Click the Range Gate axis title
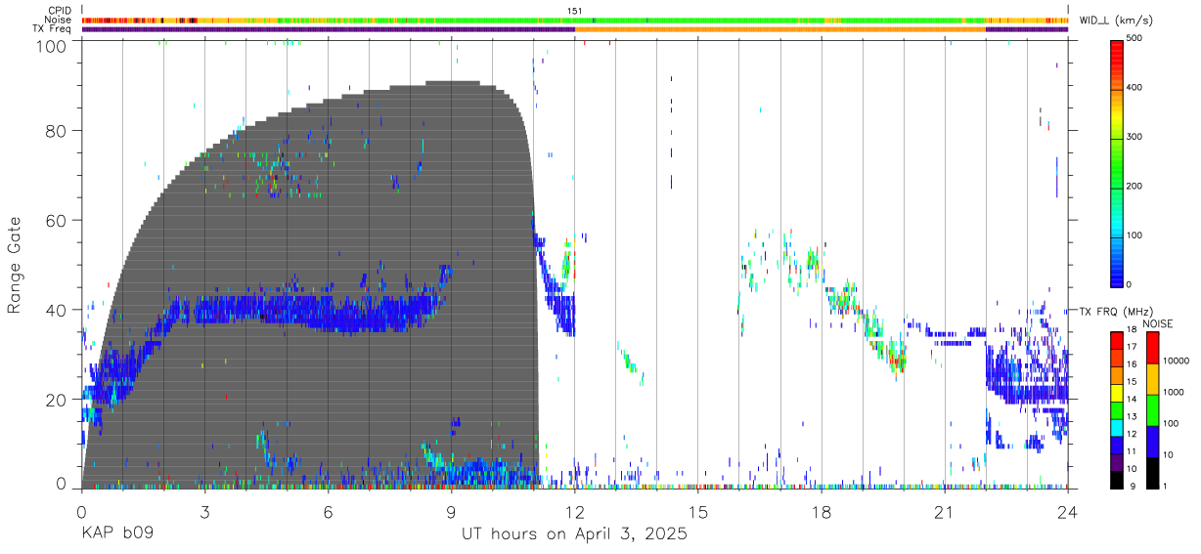 point(15,266)
